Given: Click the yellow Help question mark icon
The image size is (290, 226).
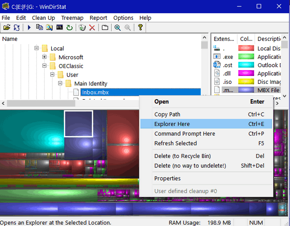Looking at the screenshot, I should 140,28.
